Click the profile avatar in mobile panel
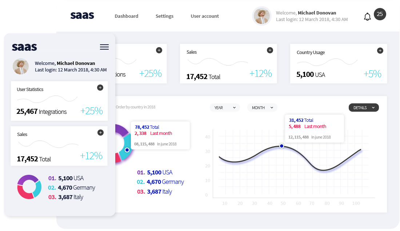The width and height of the screenshot is (400, 231). click(x=21, y=66)
